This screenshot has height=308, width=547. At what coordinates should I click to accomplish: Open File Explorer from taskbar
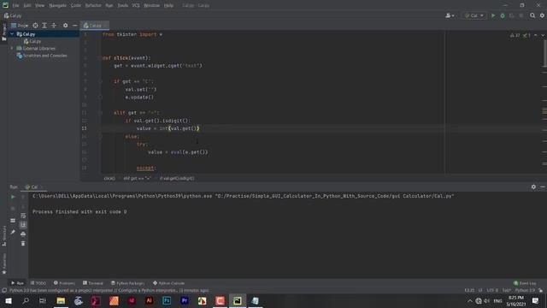[61, 300]
